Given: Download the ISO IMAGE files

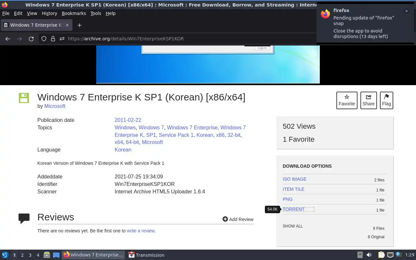Looking at the screenshot, I should pyautogui.click(x=294, y=179).
